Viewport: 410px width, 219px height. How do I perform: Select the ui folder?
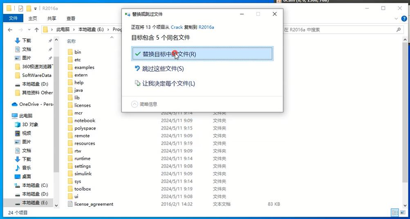(x=76, y=196)
